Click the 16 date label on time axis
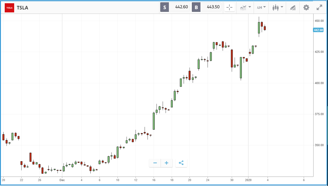 click(154, 180)
